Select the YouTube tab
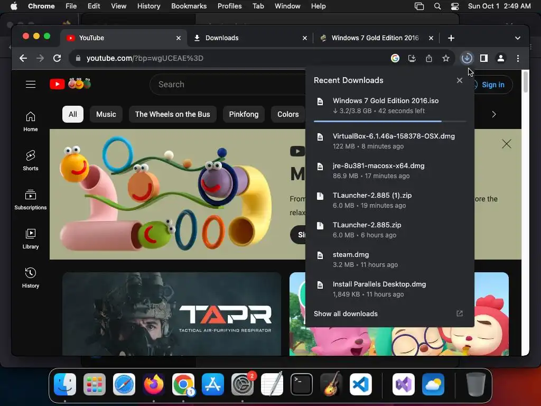Screen dimensions: 541x406 (124, 38)
